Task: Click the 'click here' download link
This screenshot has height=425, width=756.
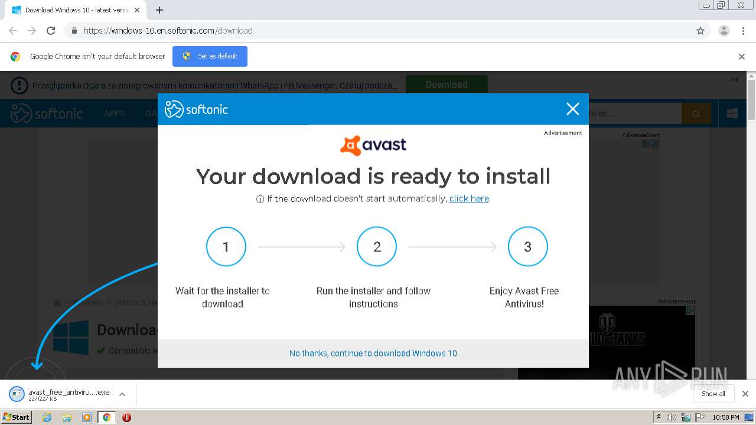Action: pyautogui.click(x=469, y=199)
